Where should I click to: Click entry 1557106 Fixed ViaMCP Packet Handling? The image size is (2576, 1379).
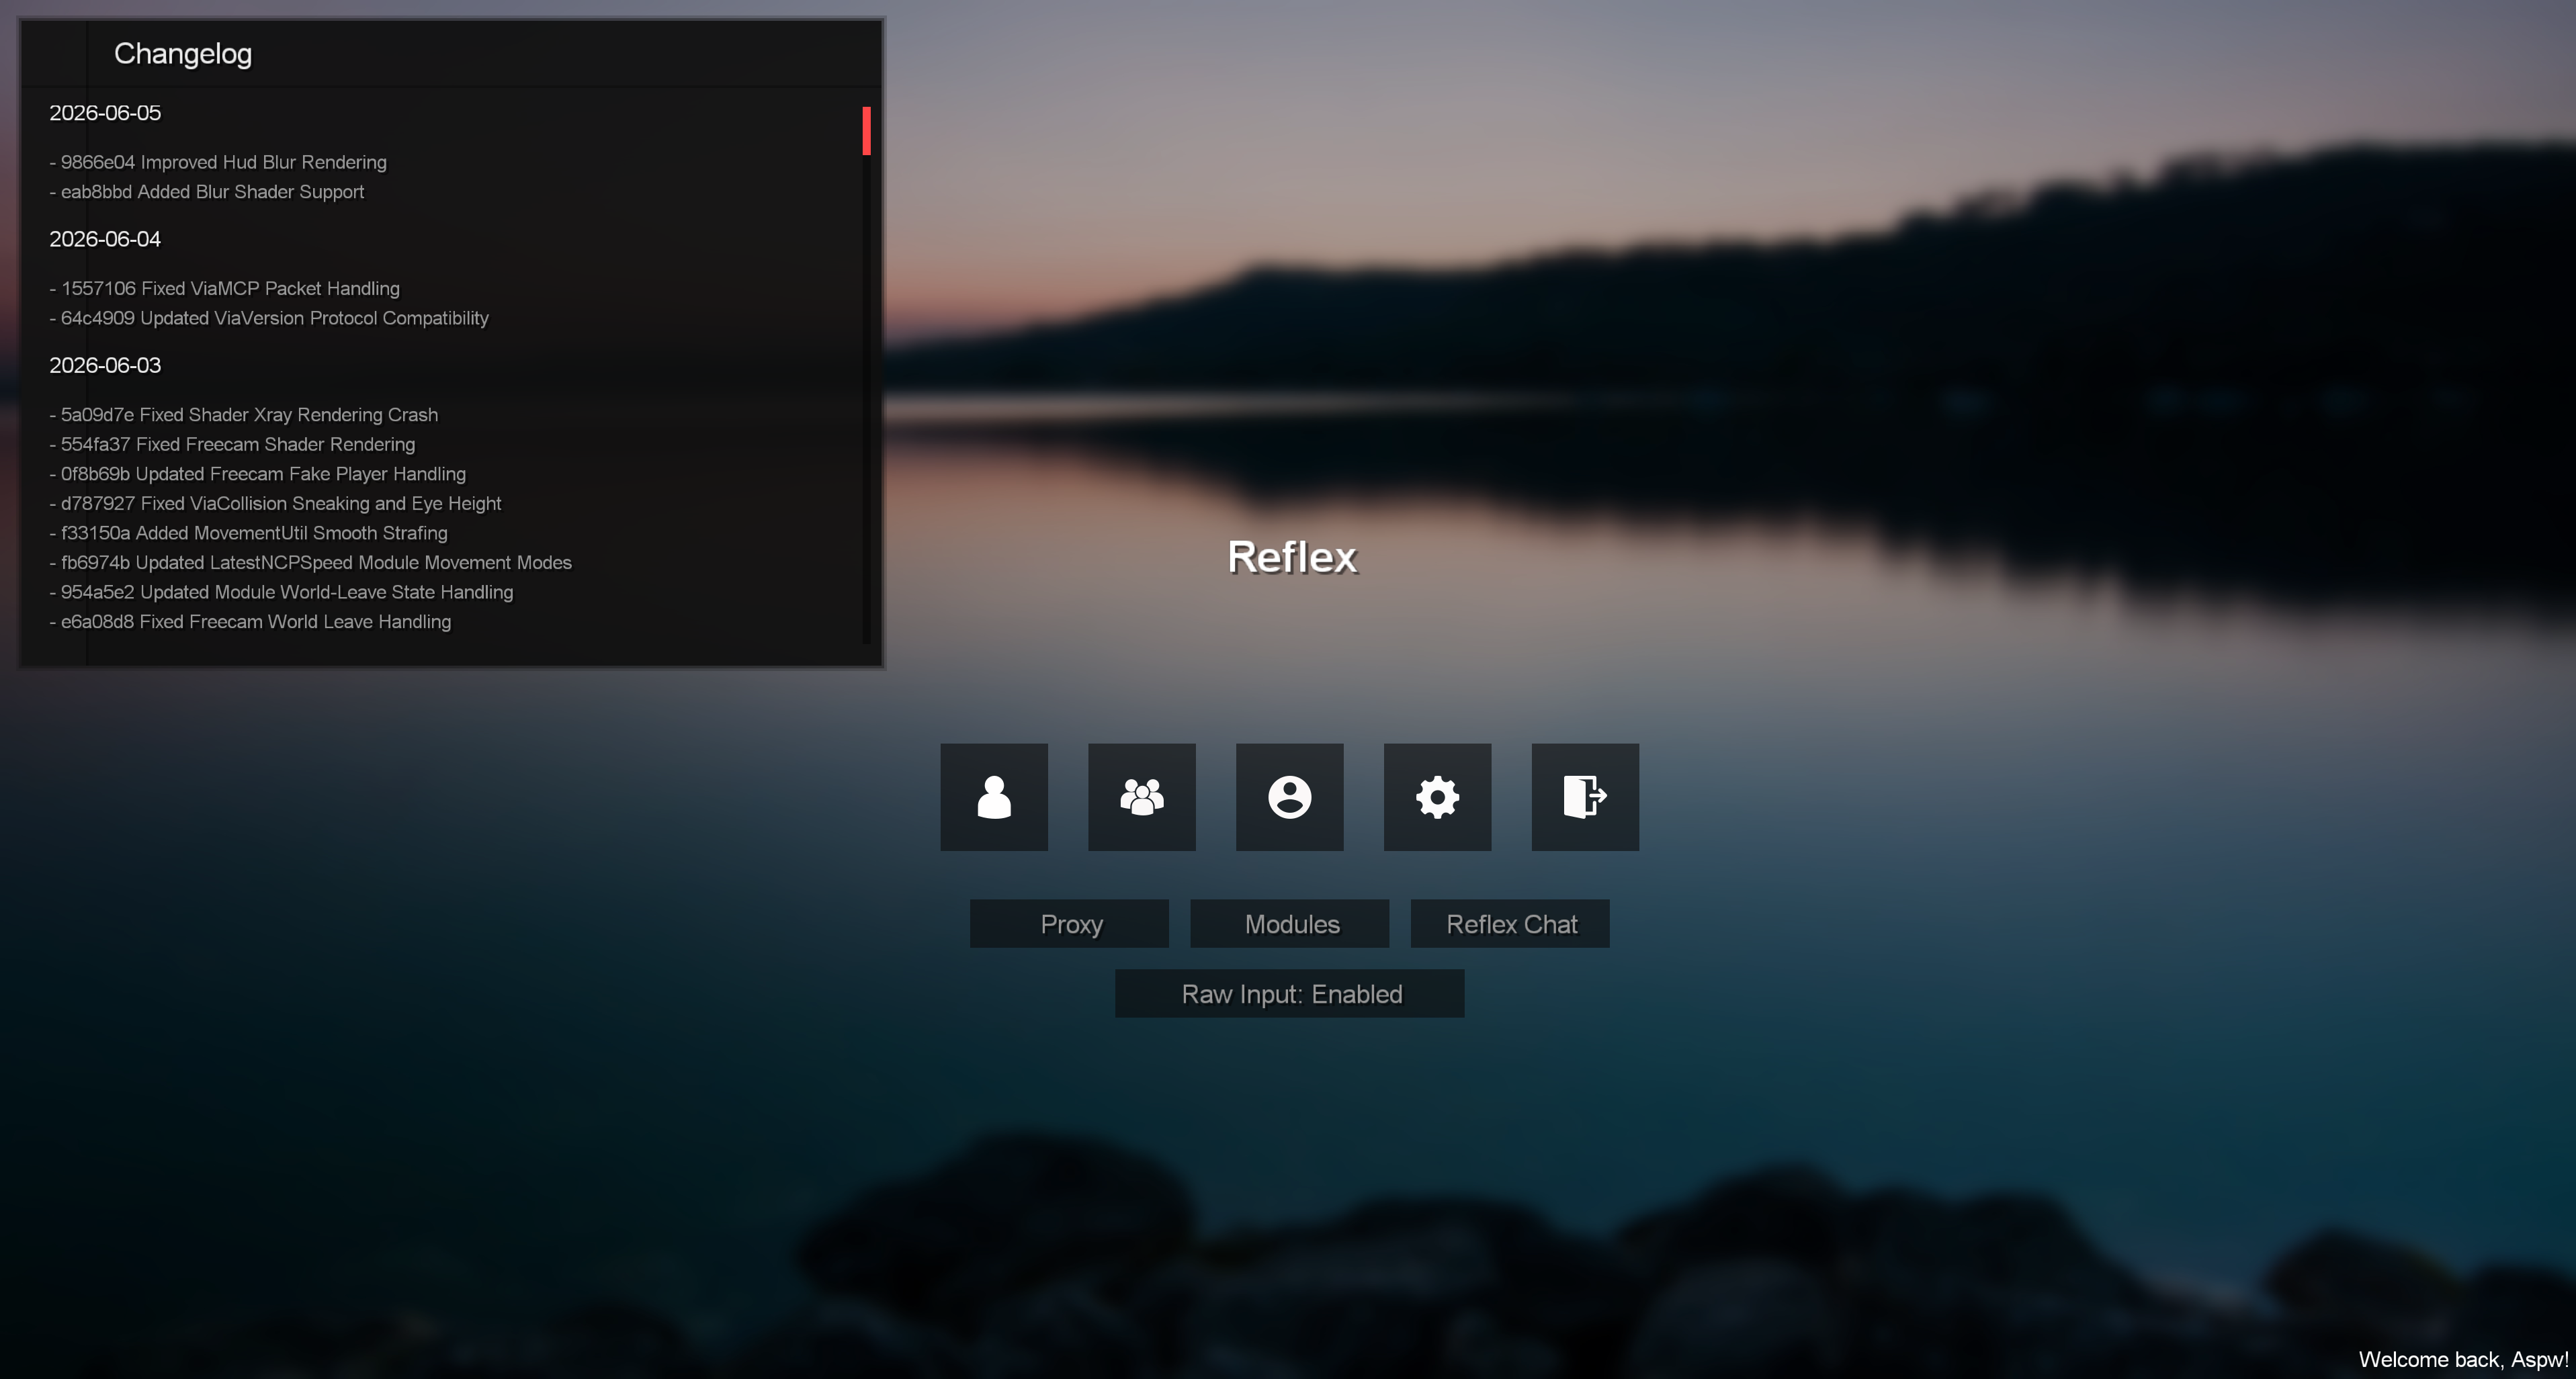tap(225, 288)
